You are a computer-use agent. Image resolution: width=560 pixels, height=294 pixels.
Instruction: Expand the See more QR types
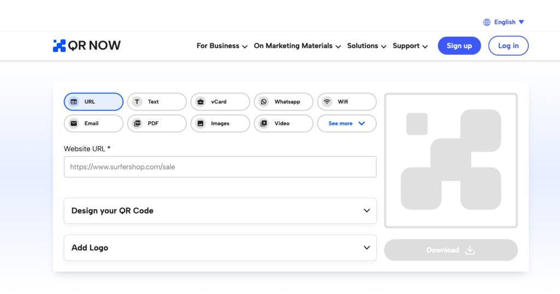(x=347, y=124)
